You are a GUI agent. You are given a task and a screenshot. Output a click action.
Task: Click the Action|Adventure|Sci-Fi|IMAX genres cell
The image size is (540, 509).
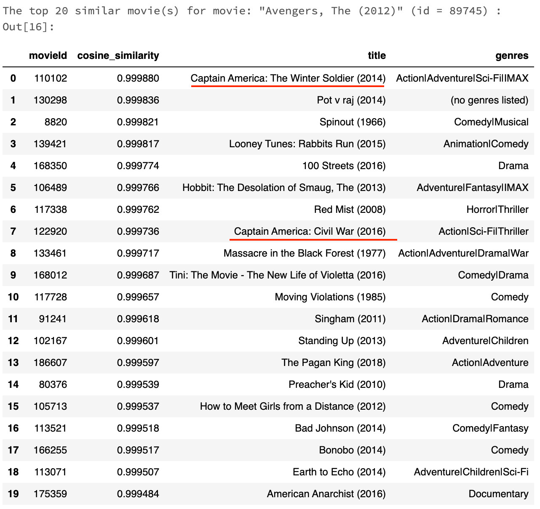click(x=462, y=78)
